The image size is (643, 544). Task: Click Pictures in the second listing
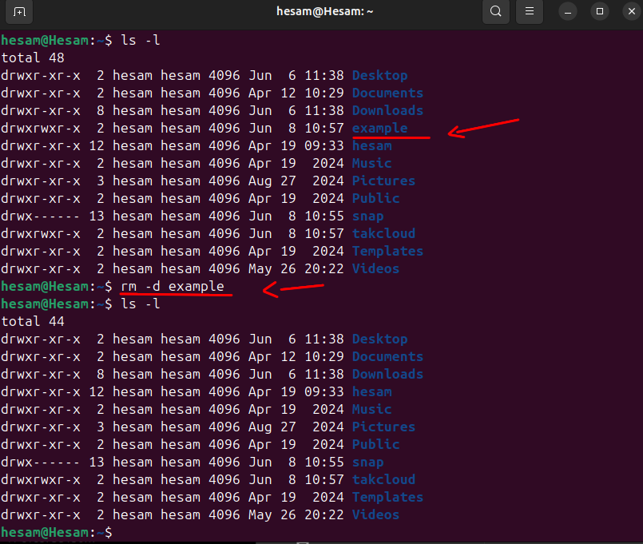pyautogui.click(x=384, y=427)
